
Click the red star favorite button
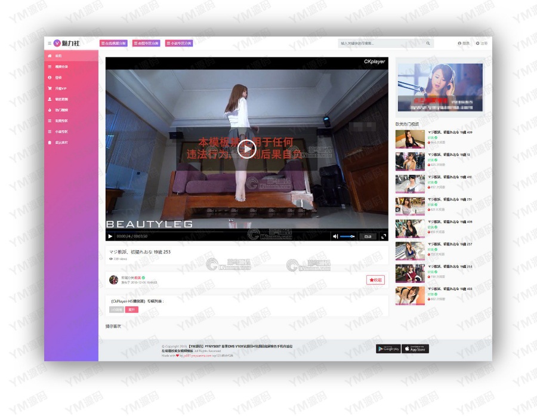click(x=375, y=280)
